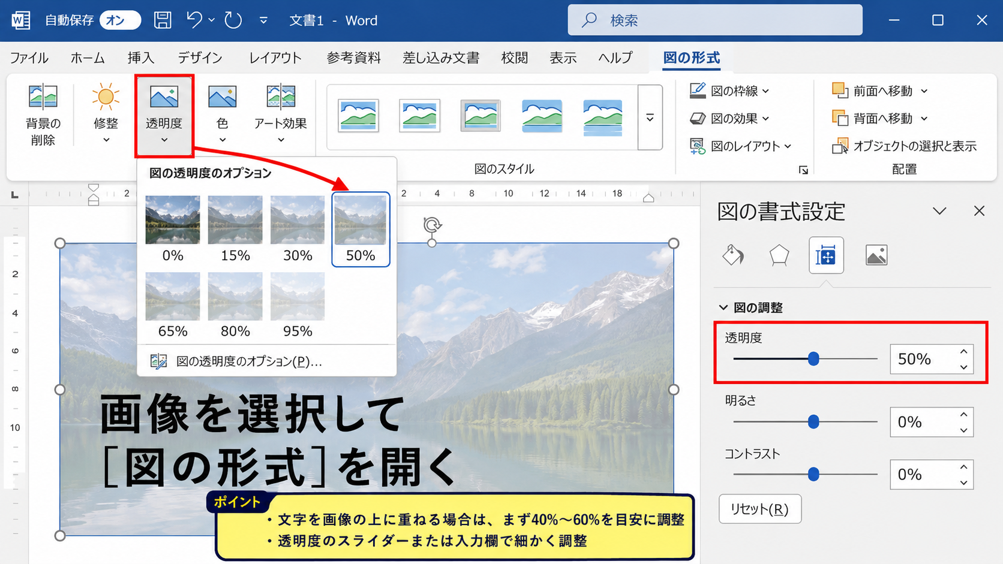Click the 検索 search box
The width and height of the screenshot is (1003, 564).
715,20
